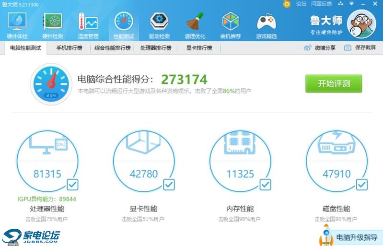Switch to 综合性能排行榜 tab

(x=112, y=48)
